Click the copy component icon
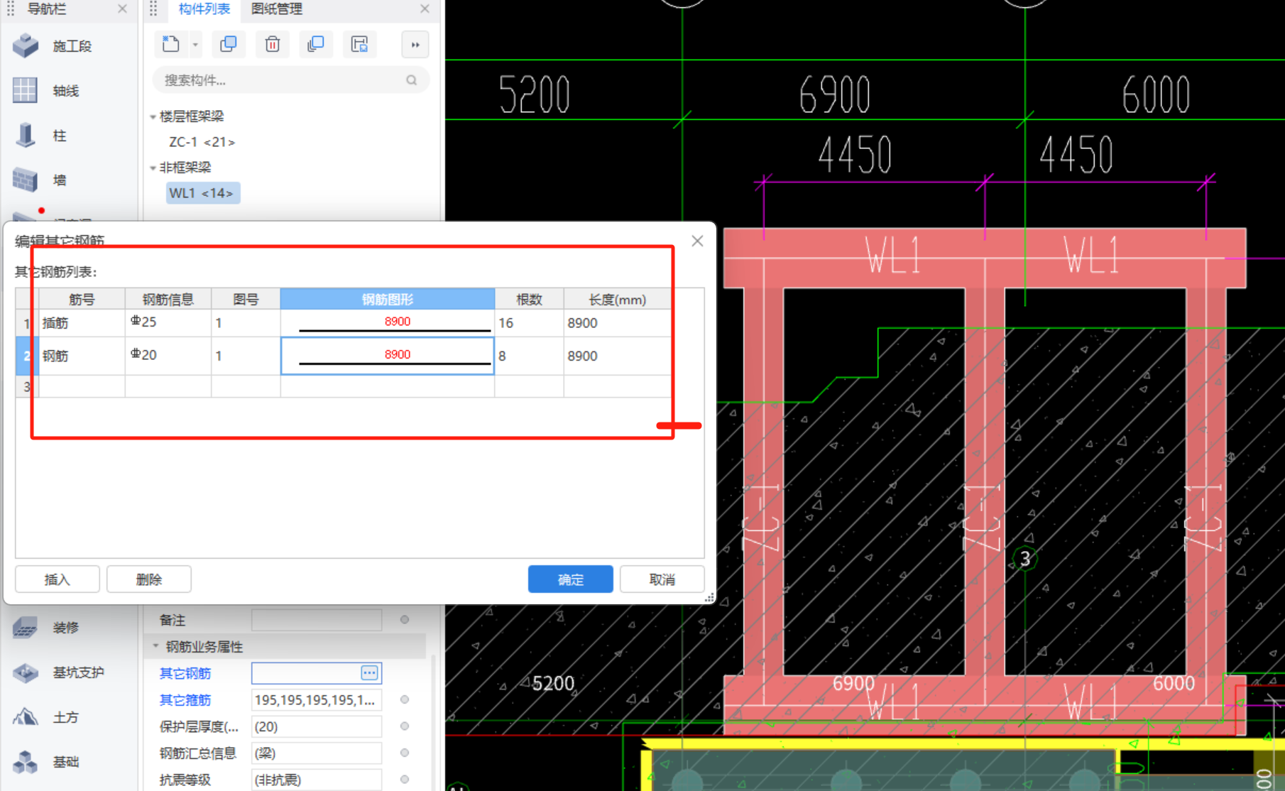The height and width of the screenshot is (791, 1285). [229, 44]
